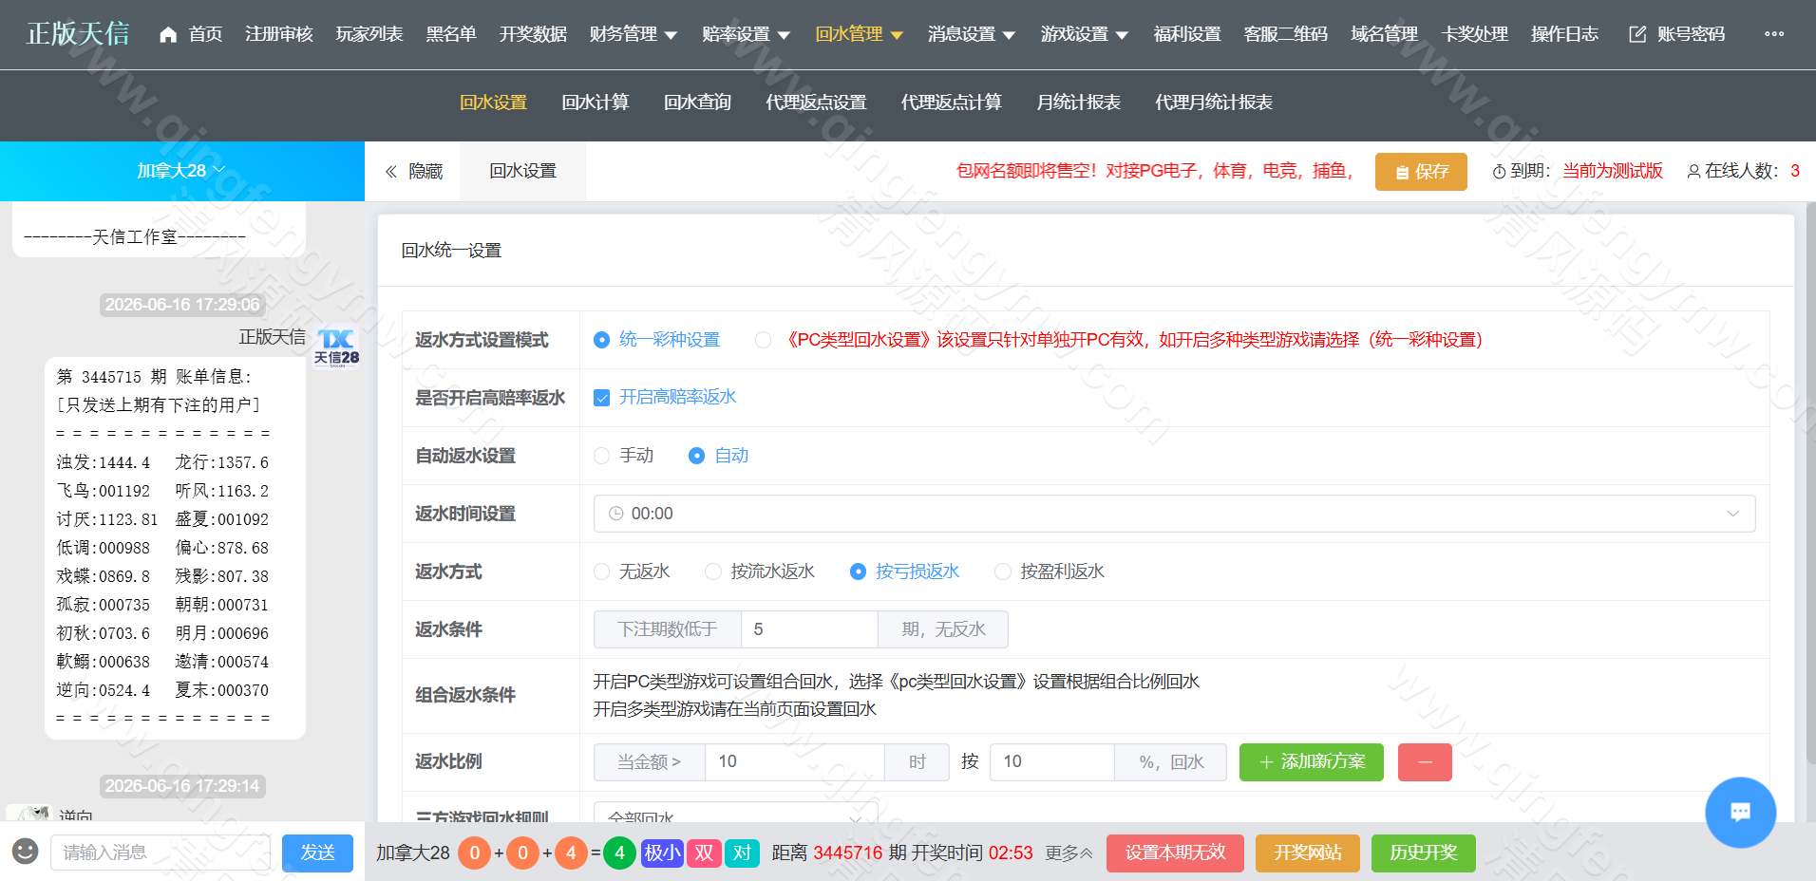The height and width of the screenshot is (881, 1816).
Task: Open 操作日志 menu item
Action: (1564, 34)
